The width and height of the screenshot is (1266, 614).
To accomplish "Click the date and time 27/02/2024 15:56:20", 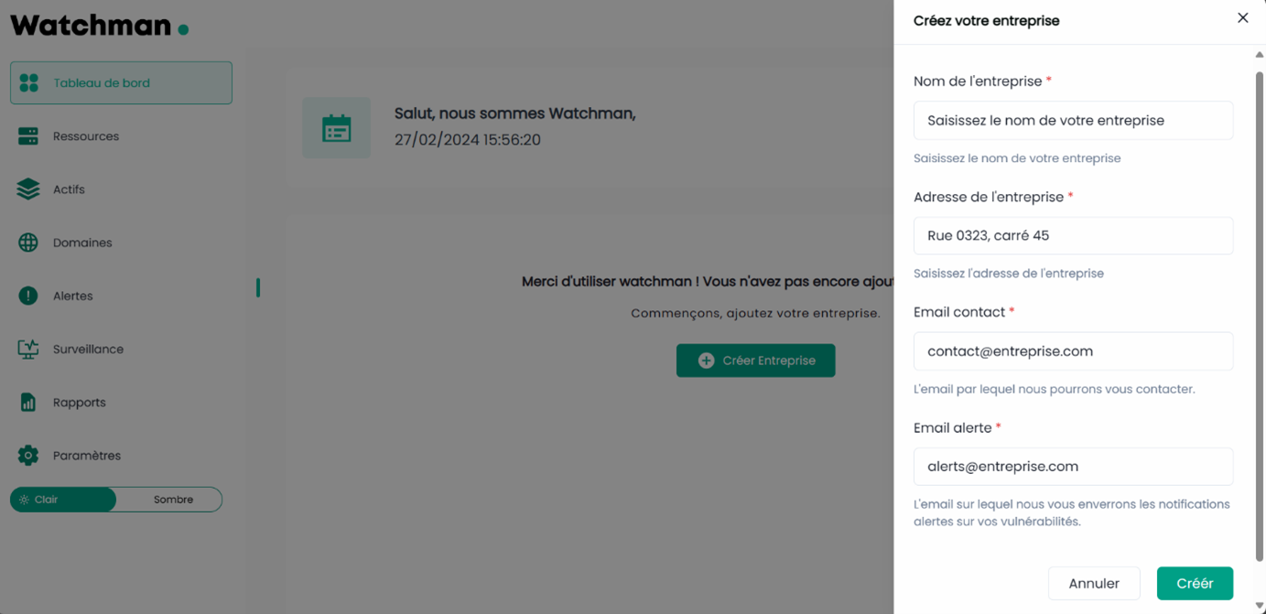I will pyautogui.click(x=468, y=140).
